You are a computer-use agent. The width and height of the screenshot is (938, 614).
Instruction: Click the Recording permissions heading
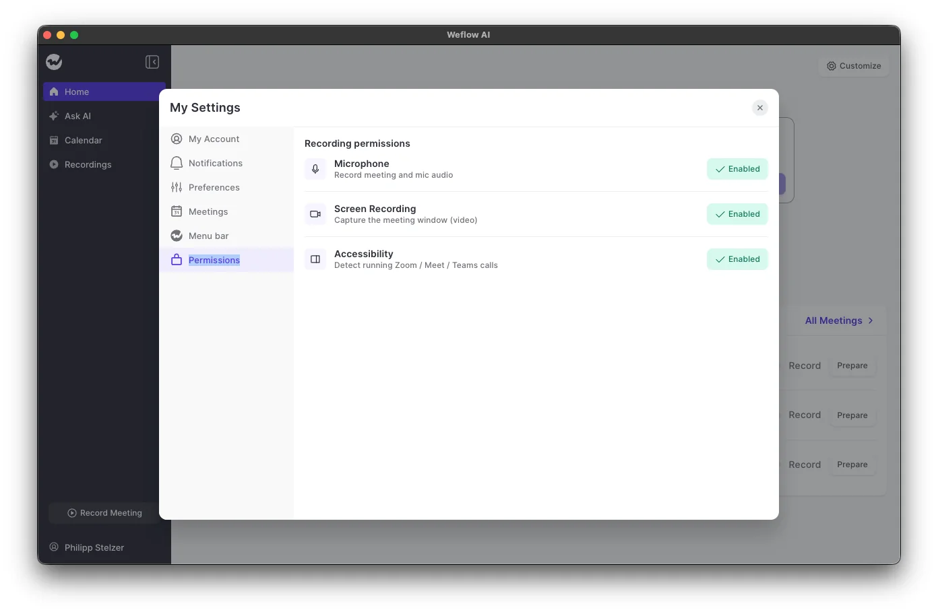coord(357,143)
